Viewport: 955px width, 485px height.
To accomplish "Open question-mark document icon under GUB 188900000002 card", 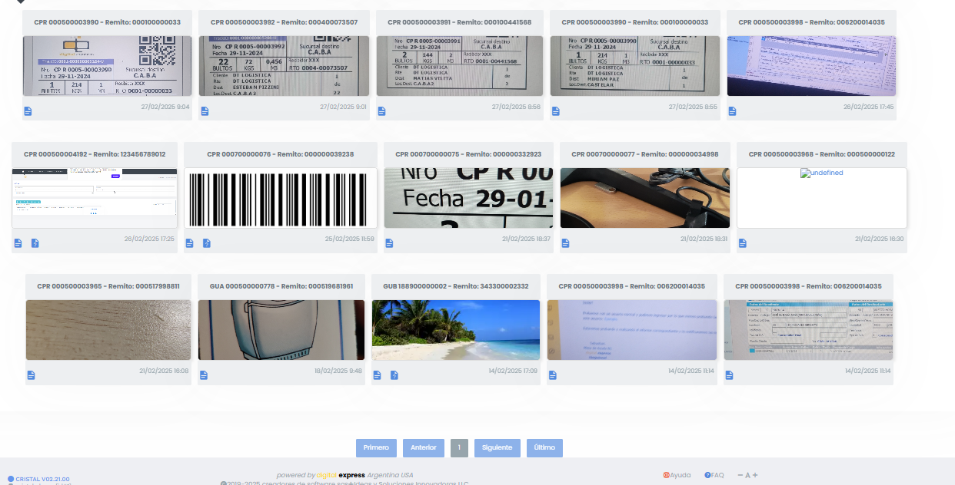I will pyautogui.click(x=394, y=375).
